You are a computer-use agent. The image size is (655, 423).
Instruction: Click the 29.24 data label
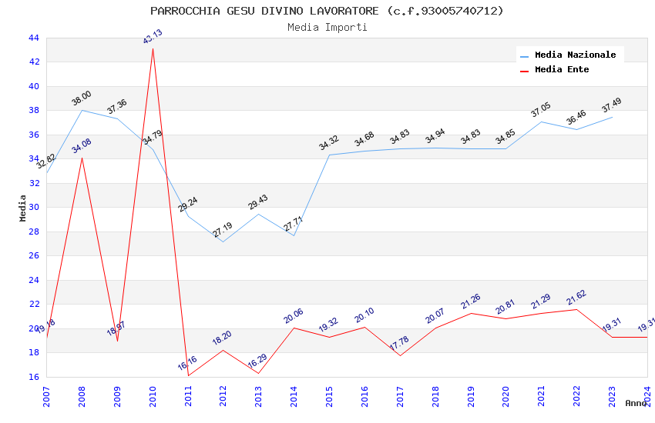point(187,205)
